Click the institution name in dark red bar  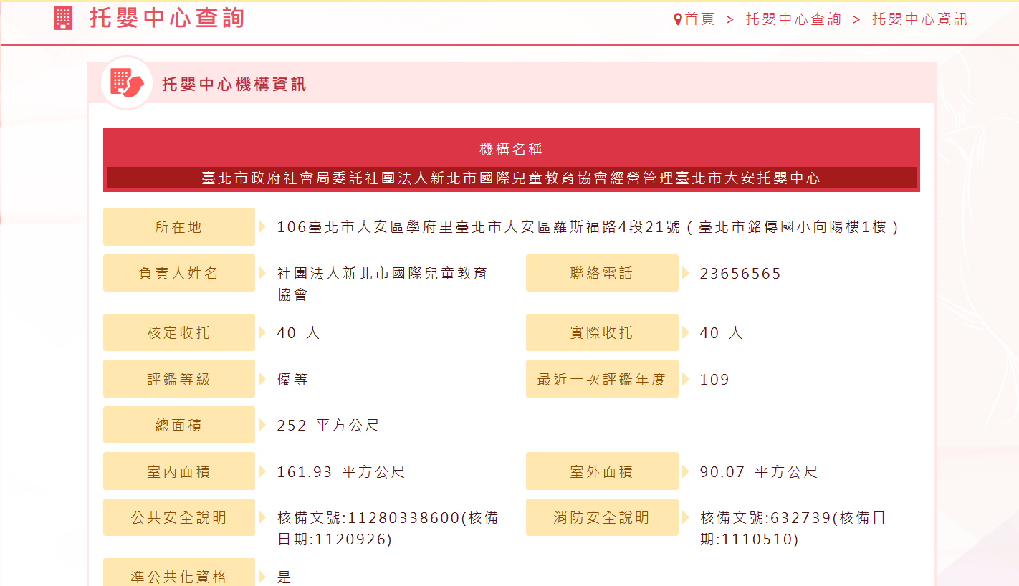tap(511, 178)
